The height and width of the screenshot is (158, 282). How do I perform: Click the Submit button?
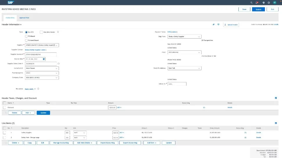pyautogui.click(x=258, y=9)
